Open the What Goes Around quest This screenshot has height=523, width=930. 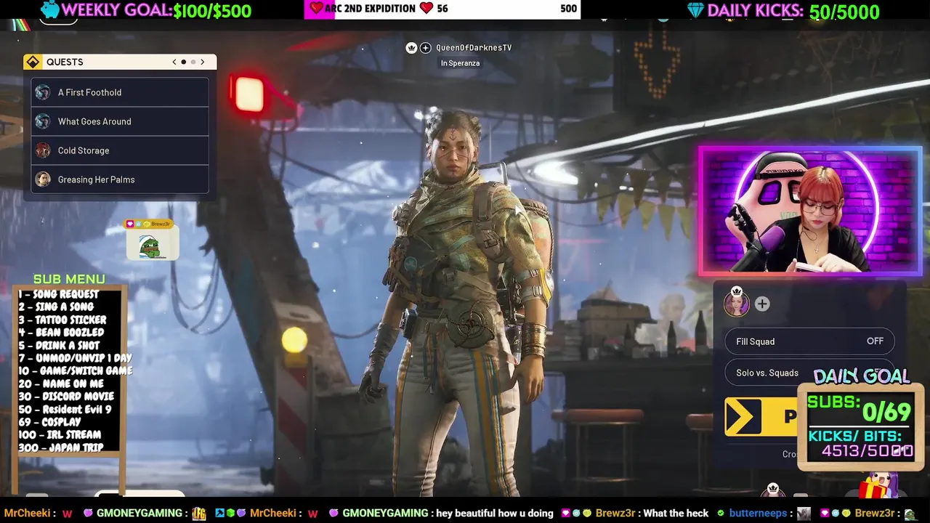coord(121,121)
